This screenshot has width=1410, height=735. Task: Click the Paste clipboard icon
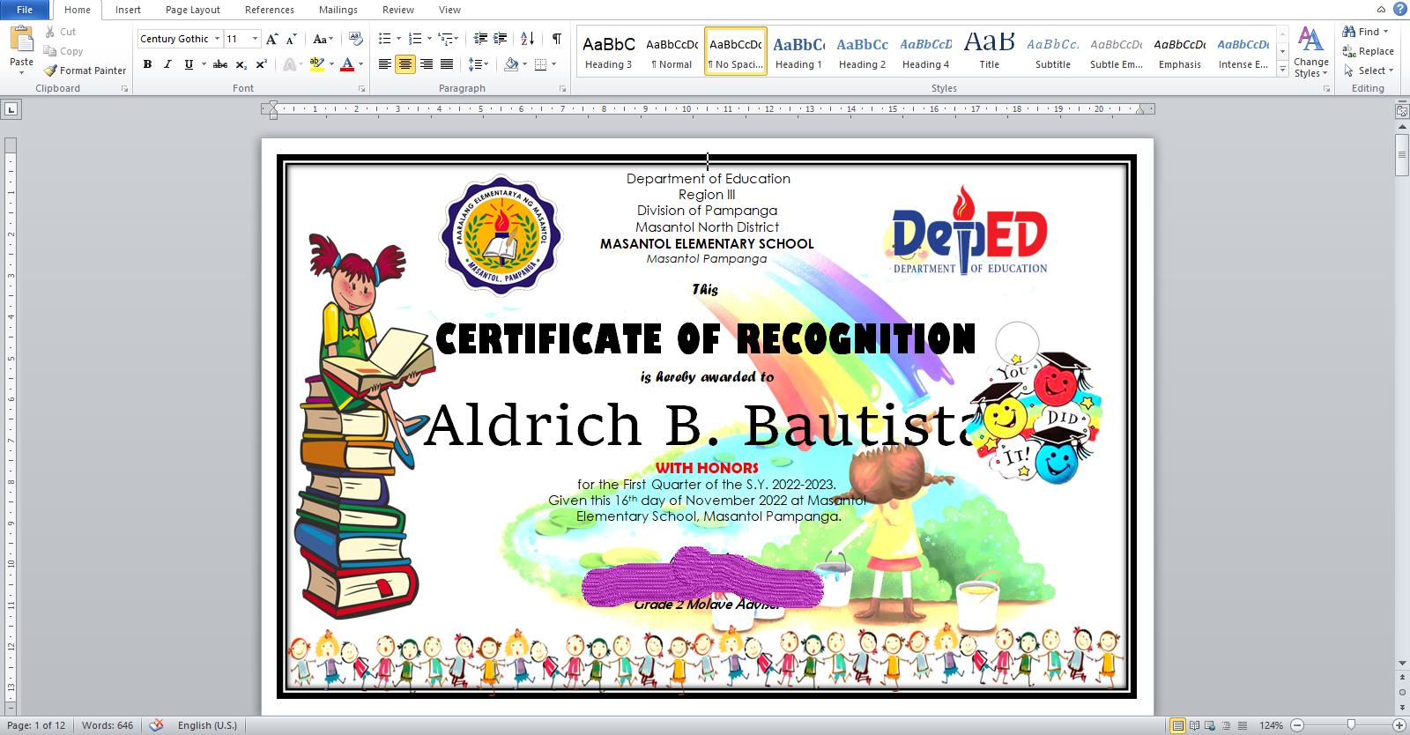(21, 39)
